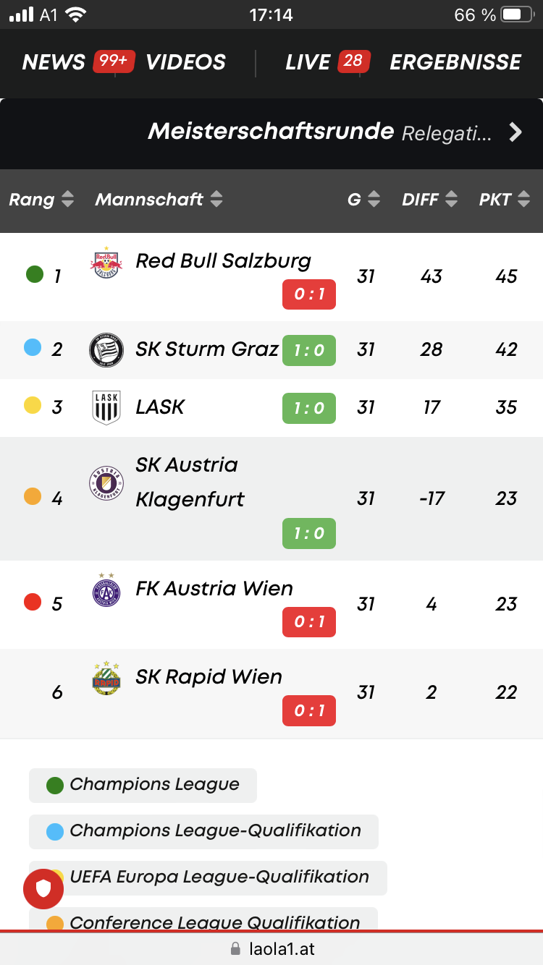This screenshot has width=543, height=965.
Task: Open the Austria Klagenfurt crest
Action: [106, 482]
